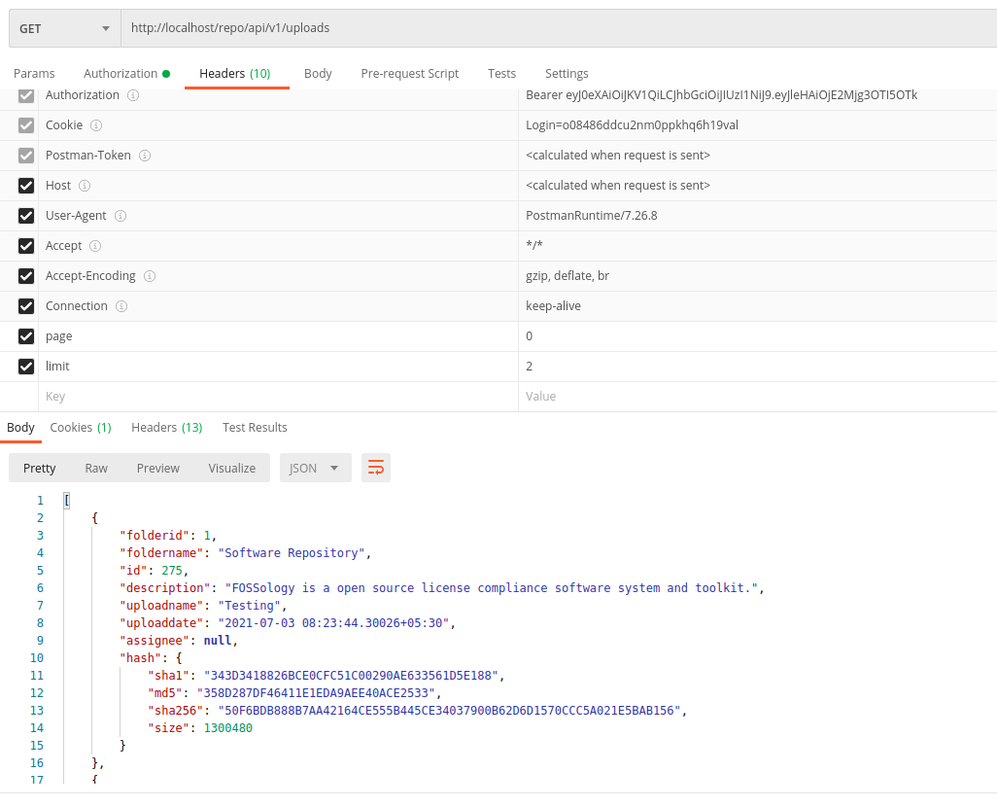
Task: Open the response Cookies (1) tab
Action: click(x=80, y=427)
